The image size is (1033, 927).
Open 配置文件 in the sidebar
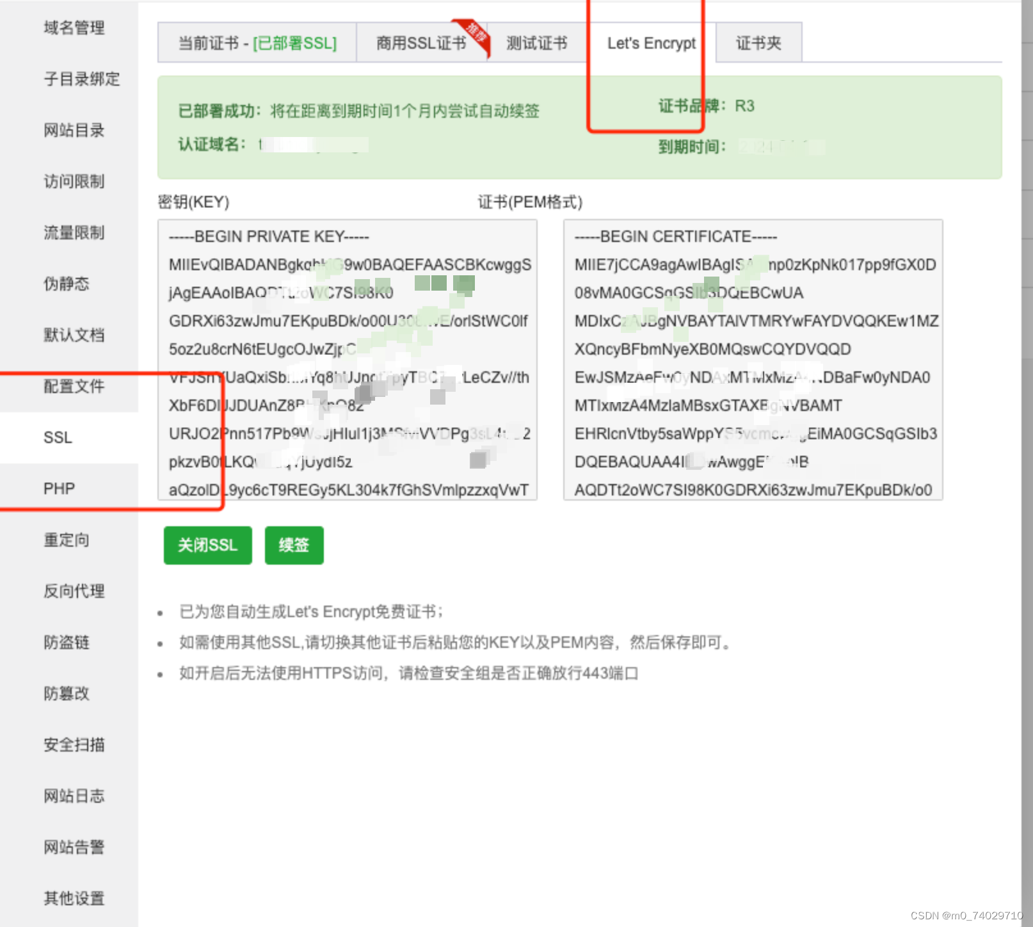(74, 387)
